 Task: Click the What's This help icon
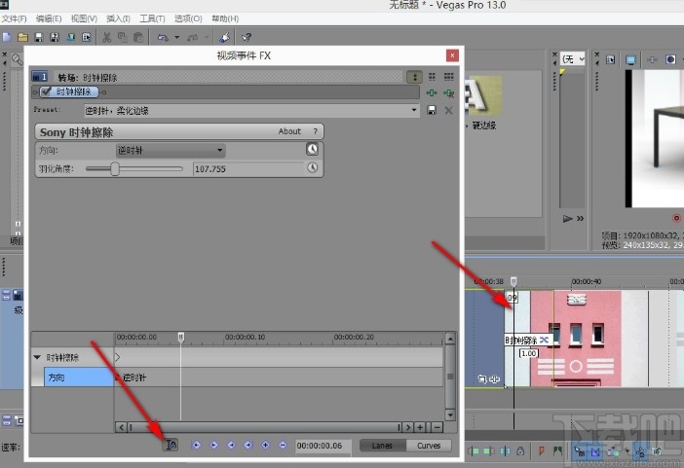[247, 38]
